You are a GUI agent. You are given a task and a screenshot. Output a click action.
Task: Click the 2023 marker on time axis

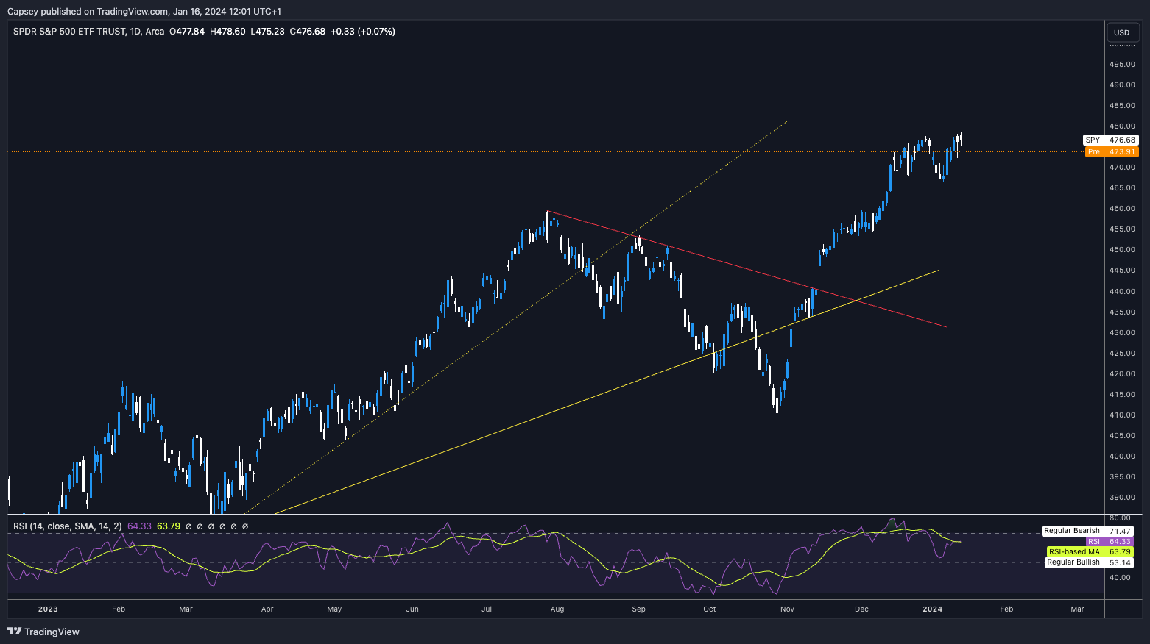(48, 609)
